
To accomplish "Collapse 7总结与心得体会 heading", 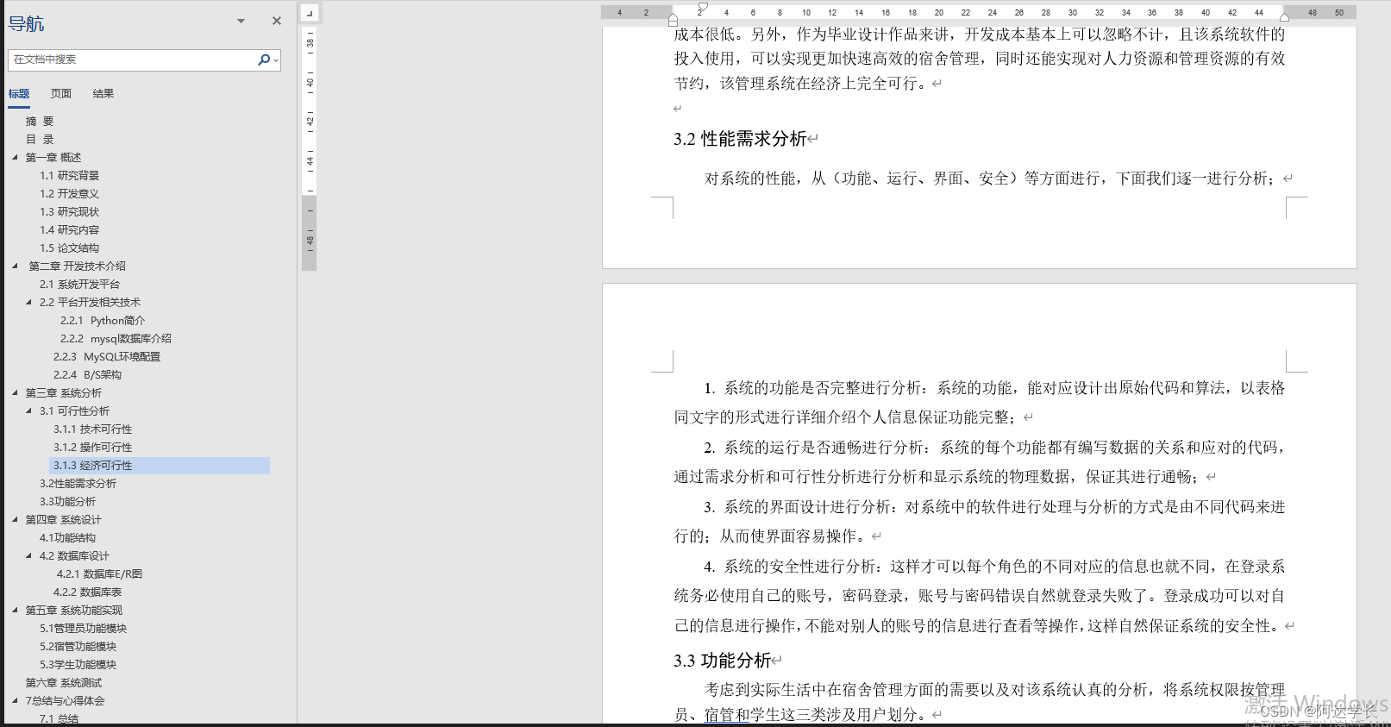I will click(x=15, y=700).
